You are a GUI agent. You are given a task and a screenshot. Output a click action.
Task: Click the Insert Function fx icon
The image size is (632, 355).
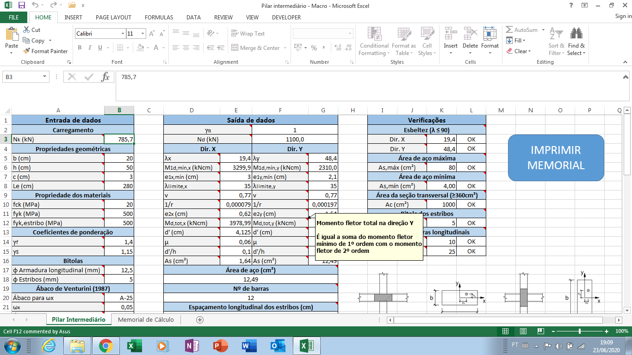[105, 77]
